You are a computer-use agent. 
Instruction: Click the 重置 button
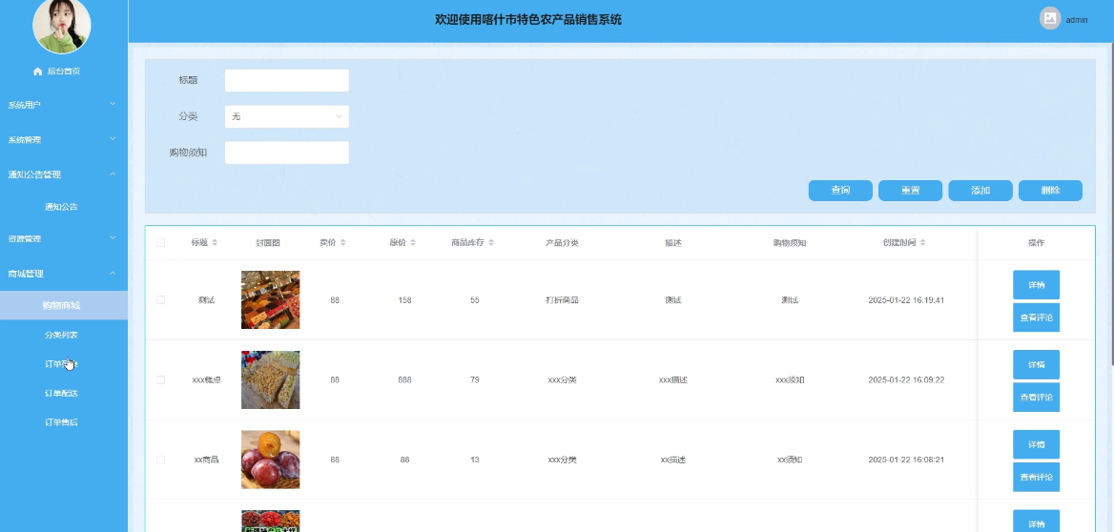point(911,191)
